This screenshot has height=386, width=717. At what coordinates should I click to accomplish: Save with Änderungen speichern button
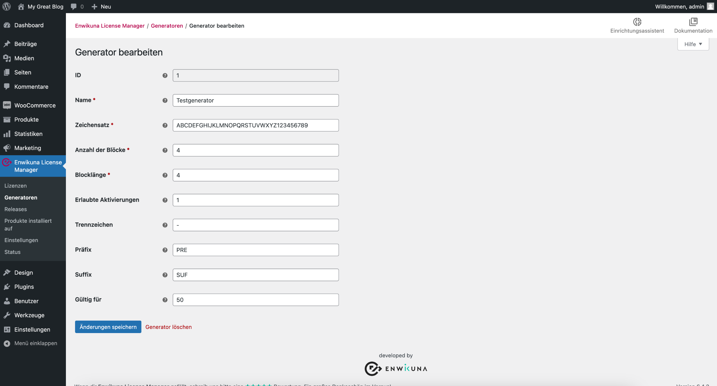click(x=108, y=327)
